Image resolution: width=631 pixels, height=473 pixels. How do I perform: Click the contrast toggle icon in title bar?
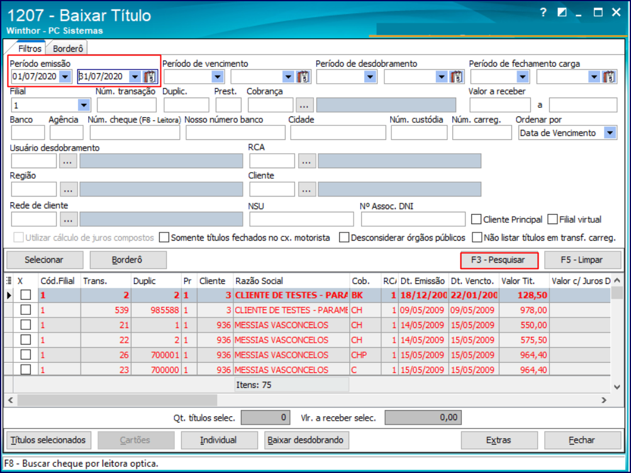pyautogui.click(x=562, y=13)
